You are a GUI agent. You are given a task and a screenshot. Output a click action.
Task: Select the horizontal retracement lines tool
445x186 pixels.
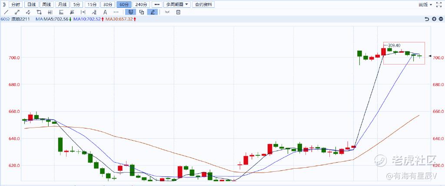click(x=61, y=12)
